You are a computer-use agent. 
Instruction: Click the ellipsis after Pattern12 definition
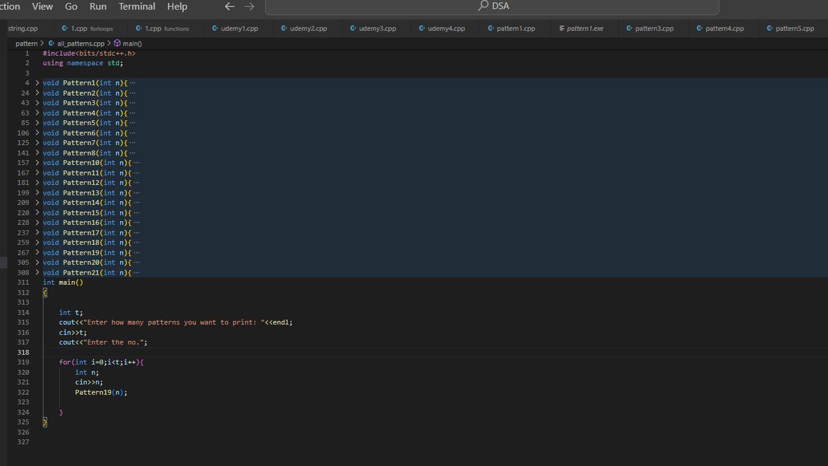(x=137, y=183)
